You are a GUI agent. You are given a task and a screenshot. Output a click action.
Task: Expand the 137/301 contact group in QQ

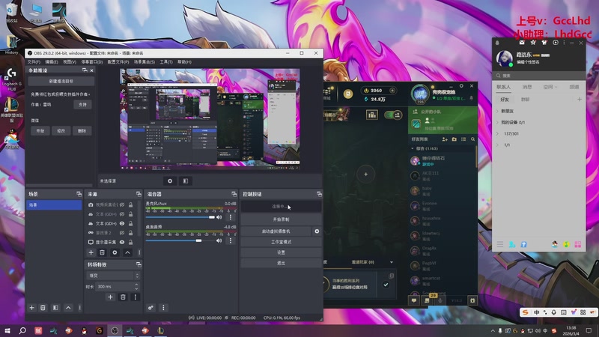click(497, 134)
